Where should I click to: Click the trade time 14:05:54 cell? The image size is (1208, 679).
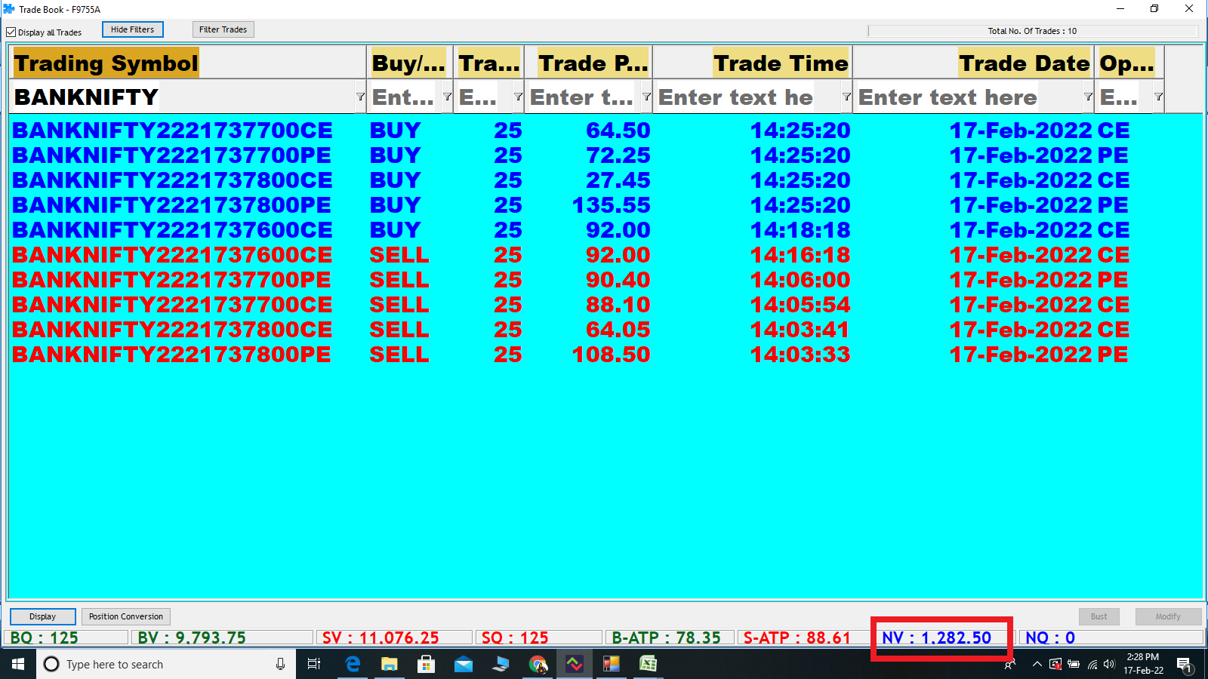pos(800,305)
